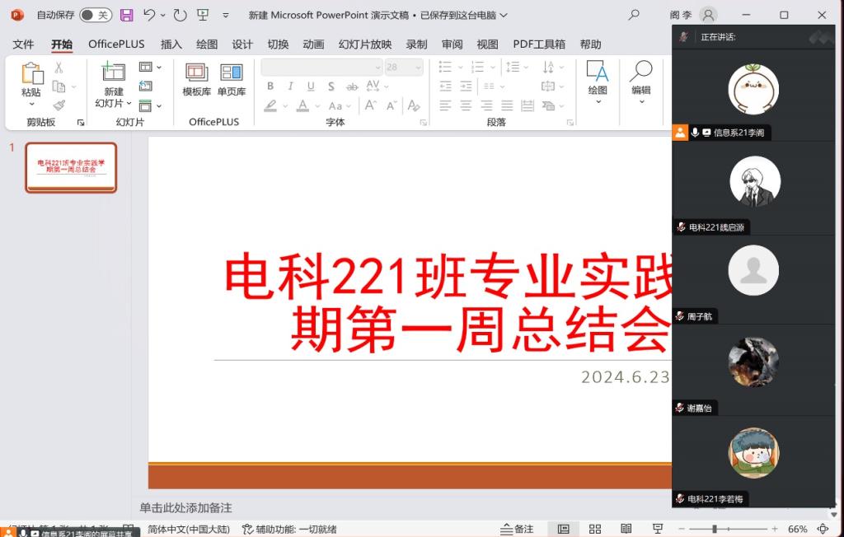Start slideshow from status bar icon

pos(657,529)
